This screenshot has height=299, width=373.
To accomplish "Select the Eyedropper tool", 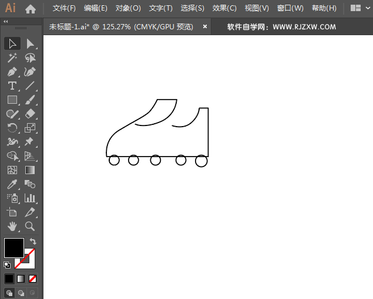I will [12, 184].
